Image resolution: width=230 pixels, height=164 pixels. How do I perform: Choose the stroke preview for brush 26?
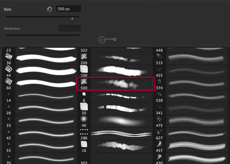(x=46, y=108)
